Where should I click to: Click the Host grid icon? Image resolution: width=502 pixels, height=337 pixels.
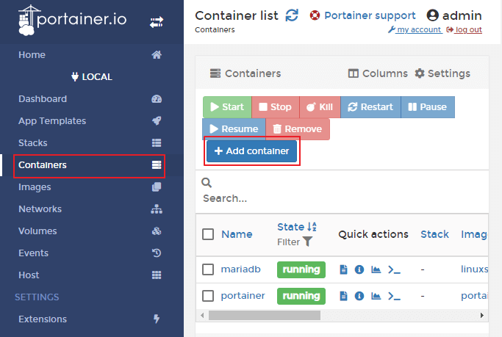[x=157, y=275]
